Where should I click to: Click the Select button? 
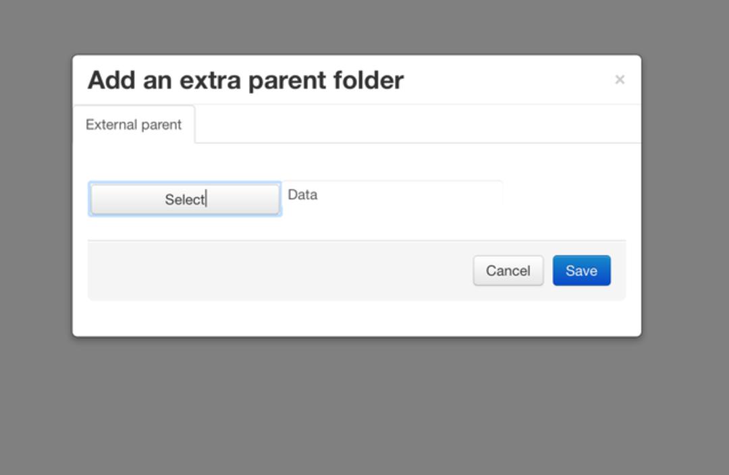tap(185, 200)
